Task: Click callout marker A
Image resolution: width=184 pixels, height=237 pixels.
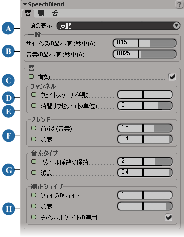Action: [x=8, y=29]
